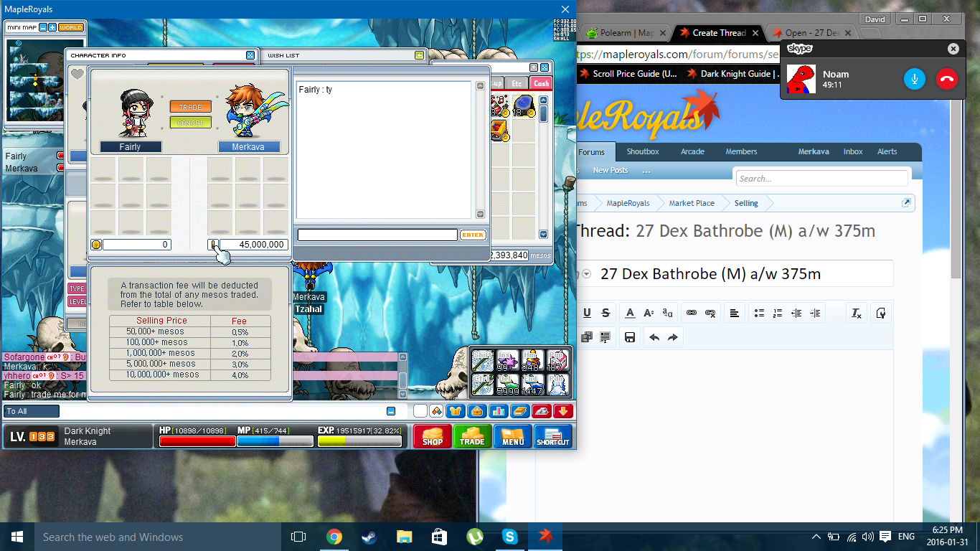Open the equipment shirt icon button

[456, 411]
